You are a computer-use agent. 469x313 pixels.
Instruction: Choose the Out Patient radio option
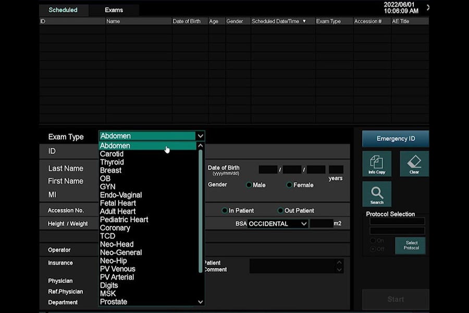click(280, 211)
